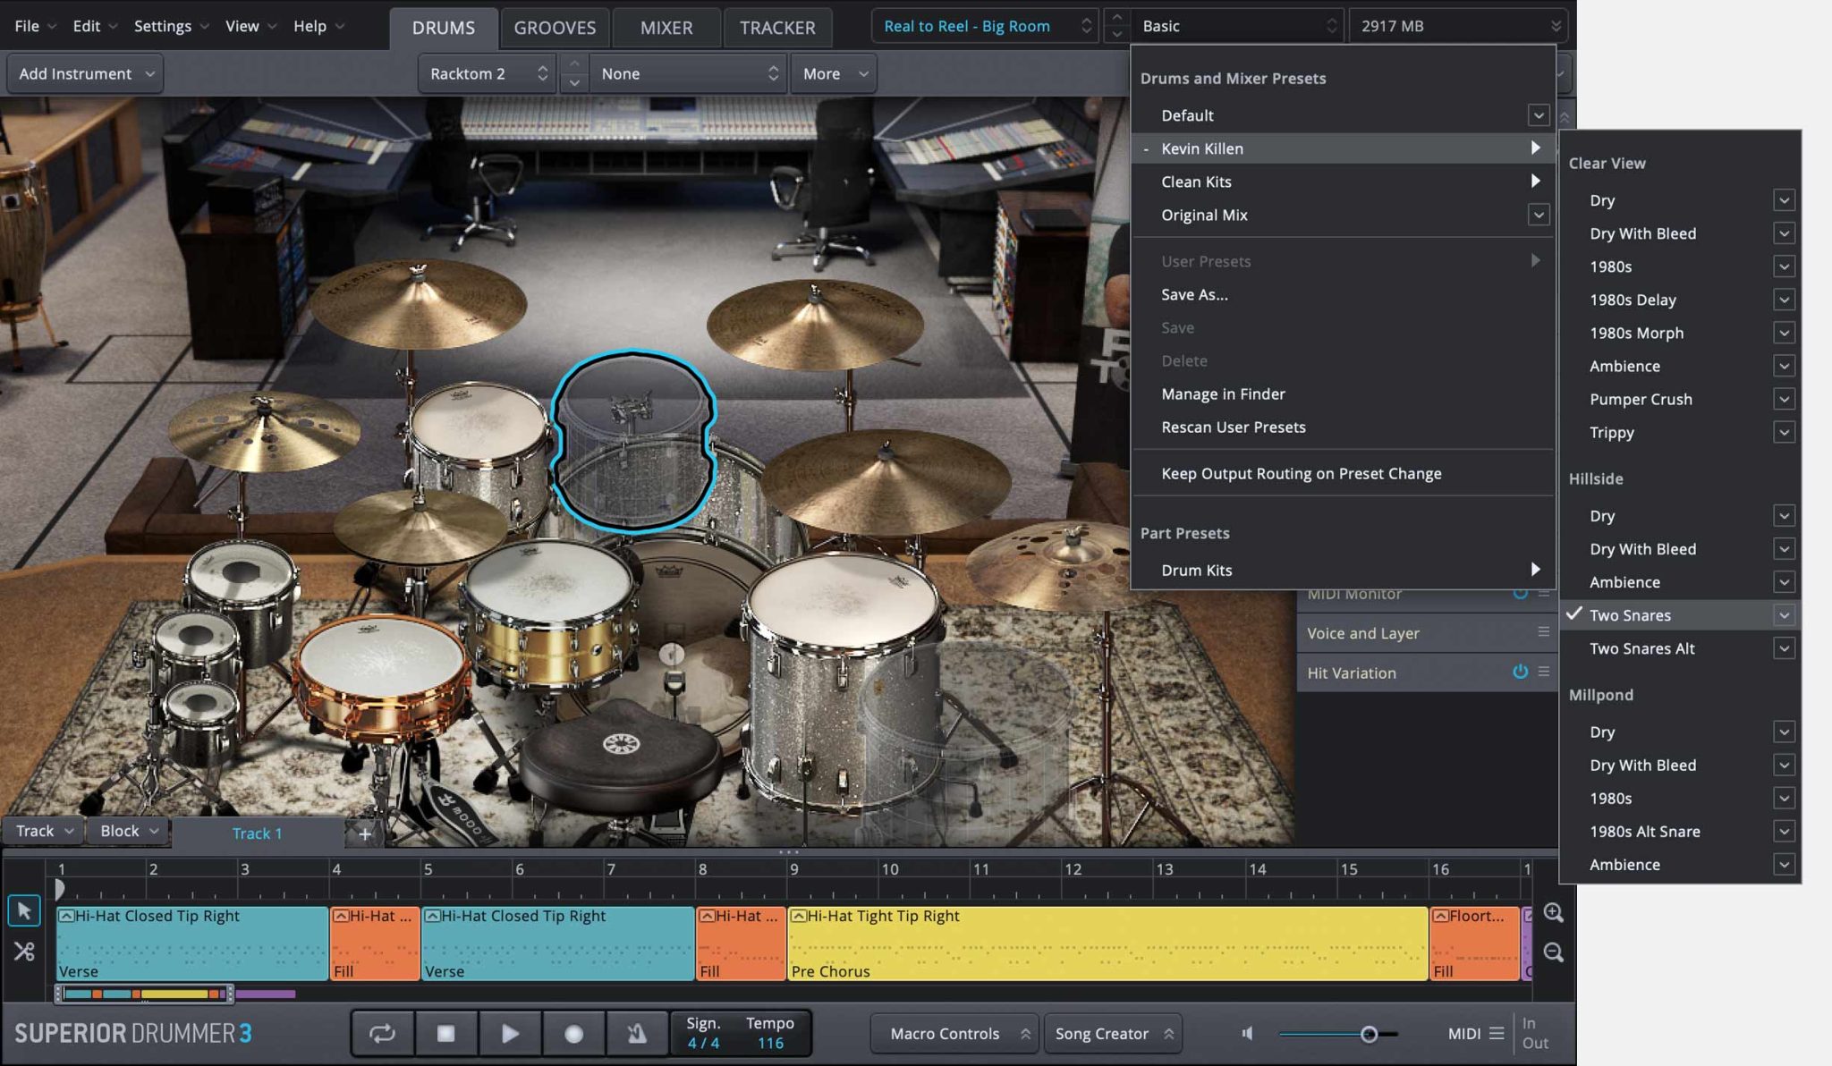Open the Add Instrument dropdown

coord(86,73)
